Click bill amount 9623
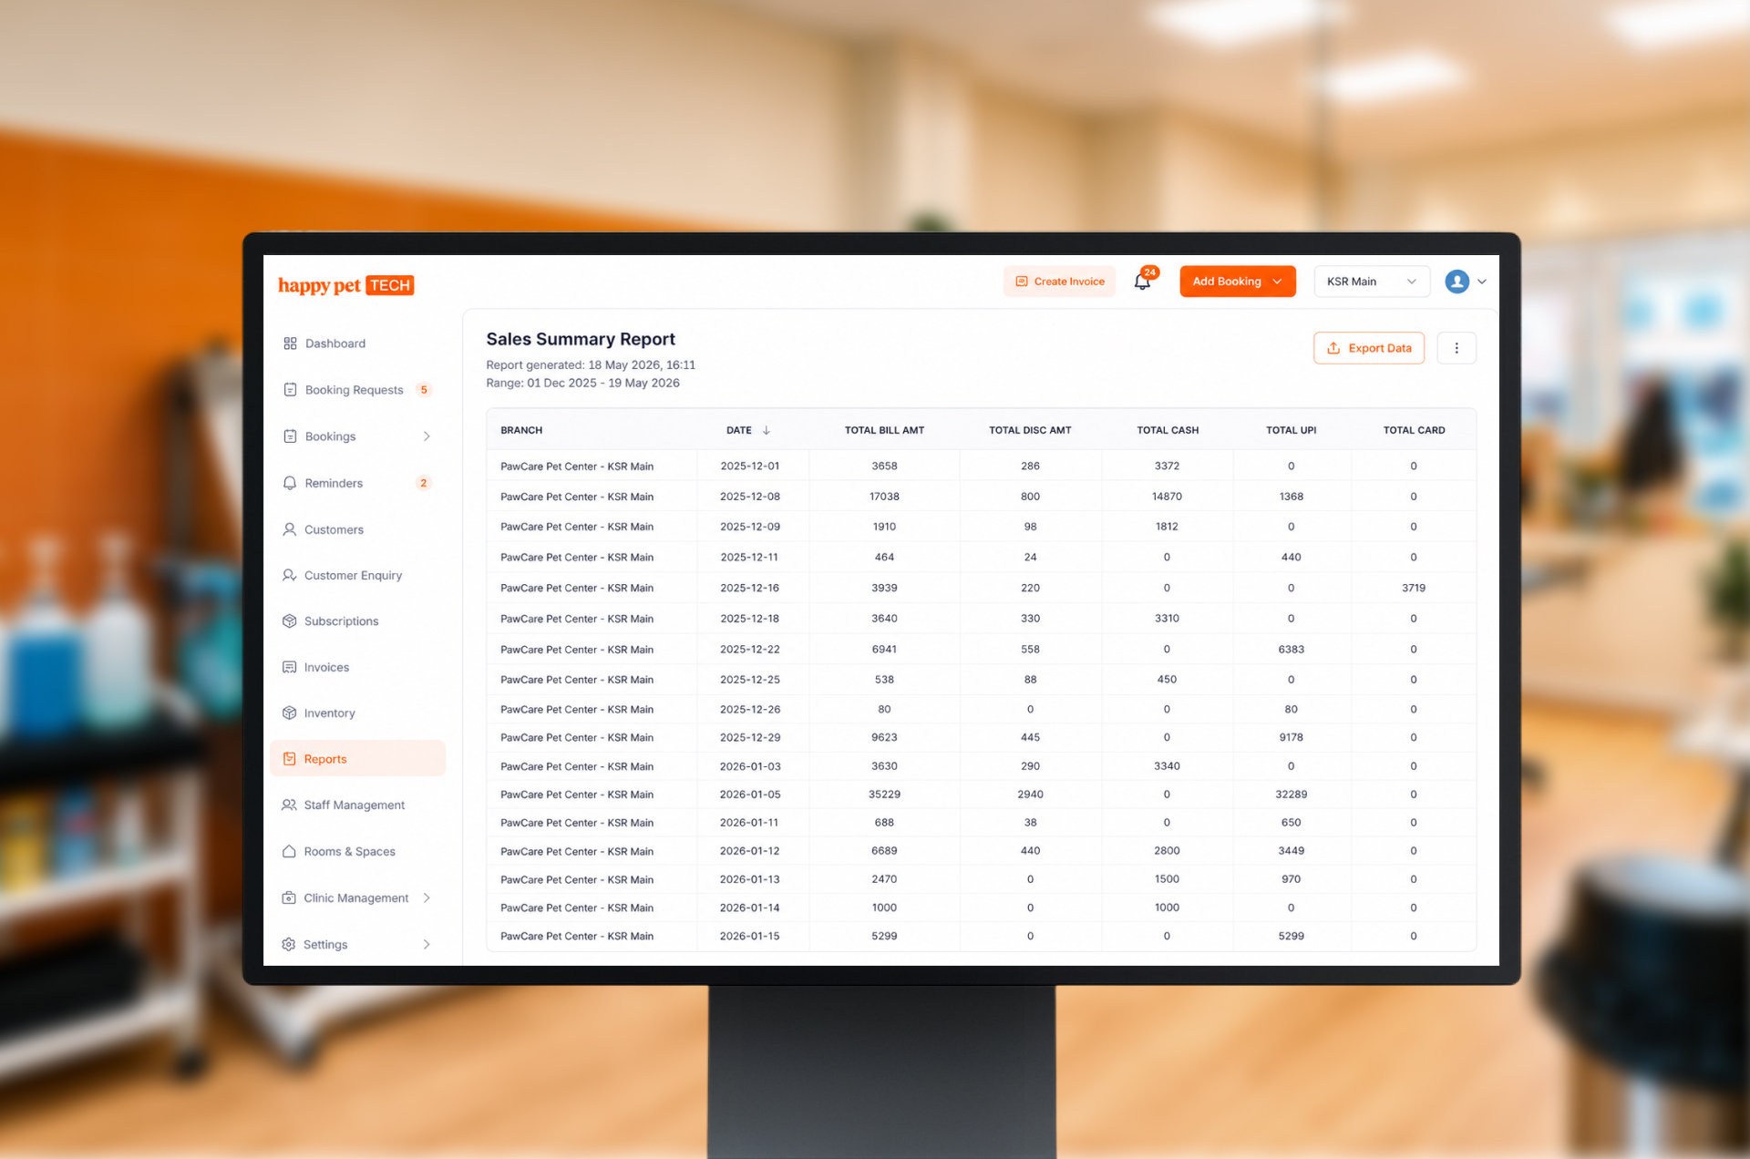The width and height of the screenshot is (1750, 1159). click(x=884, y=737)
